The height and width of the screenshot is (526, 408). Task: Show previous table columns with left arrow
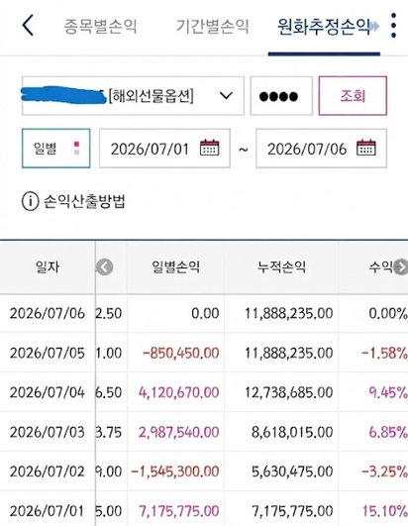[x=105, y=267]
